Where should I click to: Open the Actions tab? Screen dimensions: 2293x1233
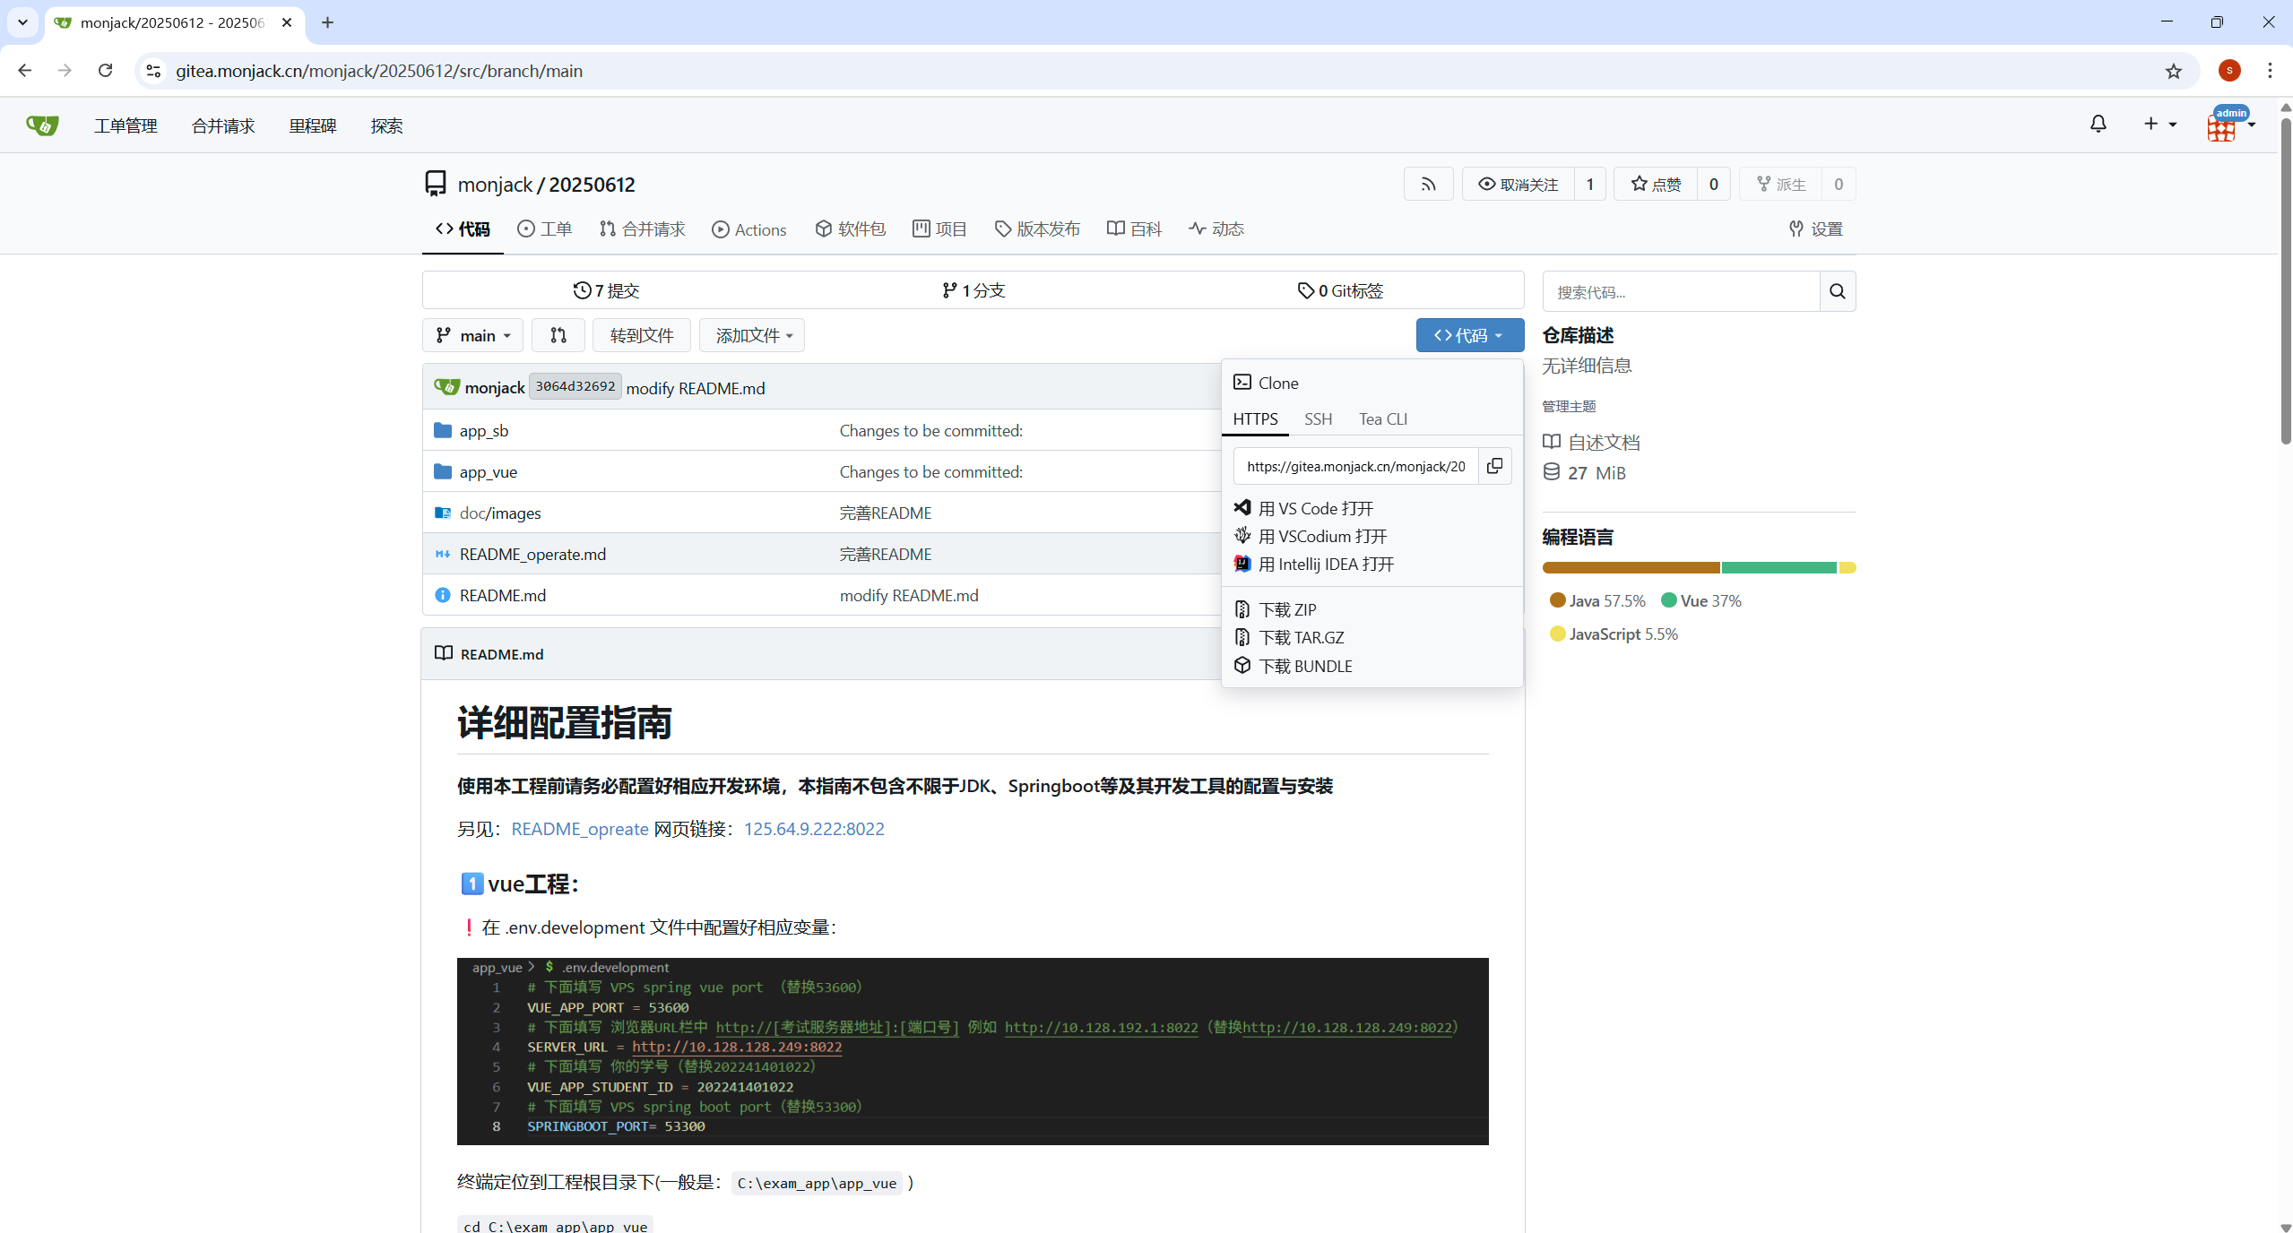[748, 229]
